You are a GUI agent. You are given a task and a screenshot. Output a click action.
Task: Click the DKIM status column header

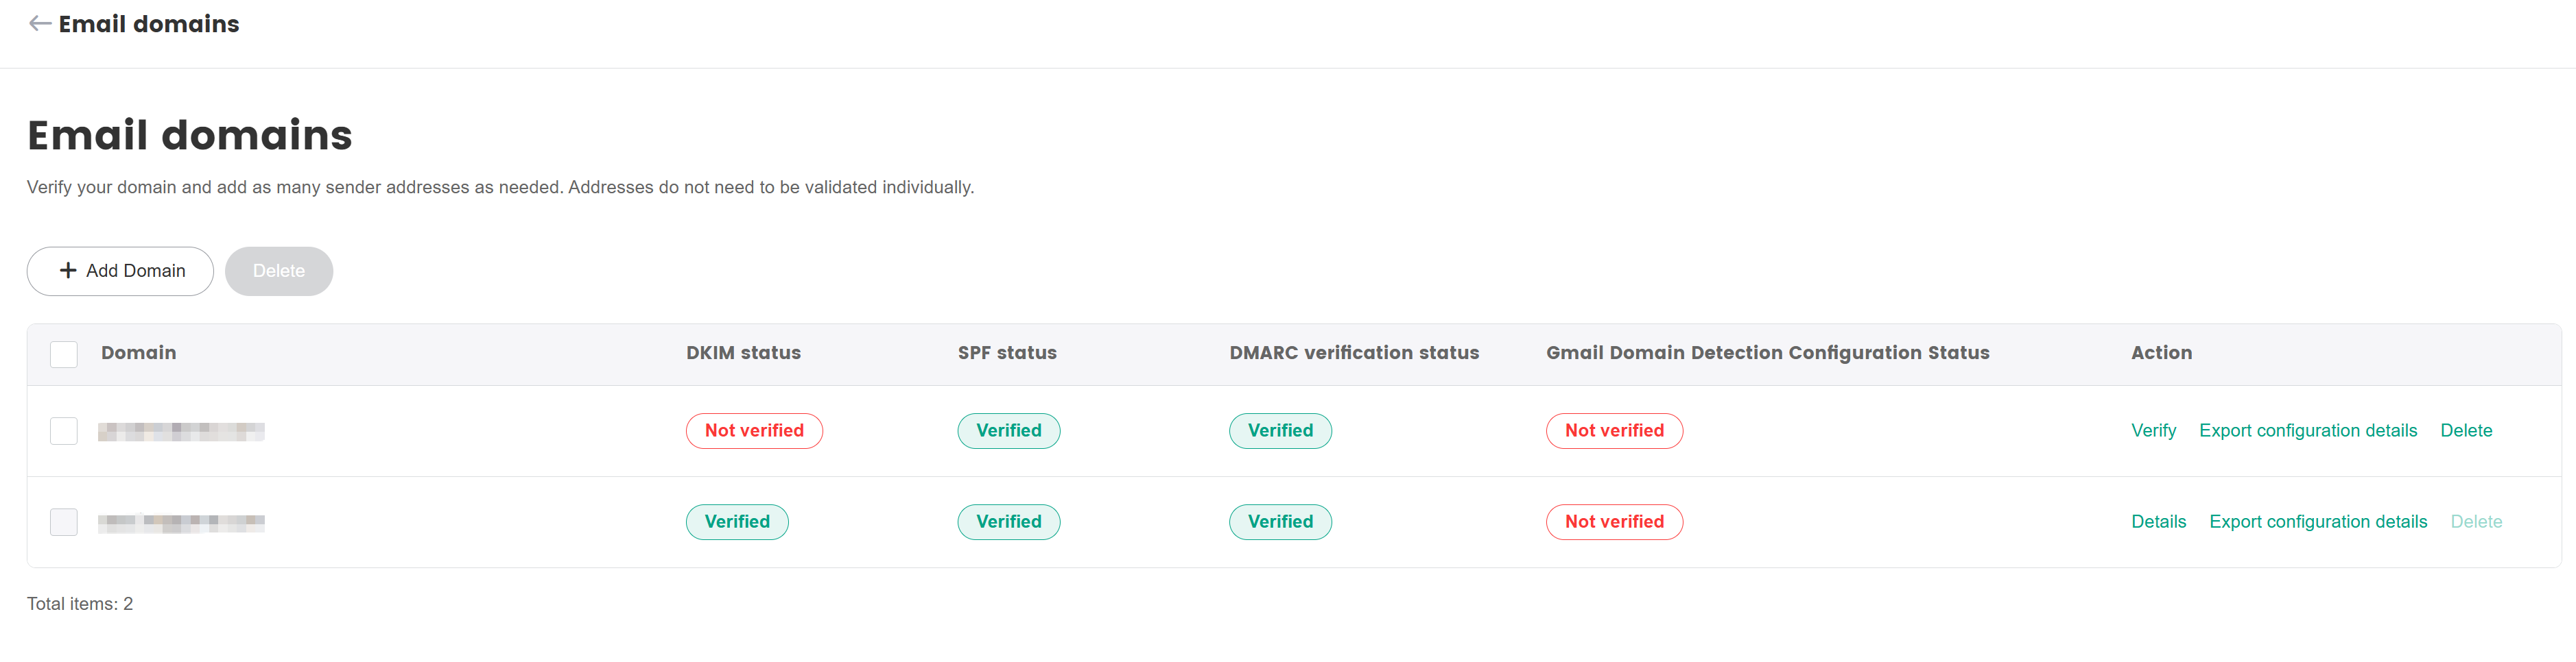click(743, 352)
